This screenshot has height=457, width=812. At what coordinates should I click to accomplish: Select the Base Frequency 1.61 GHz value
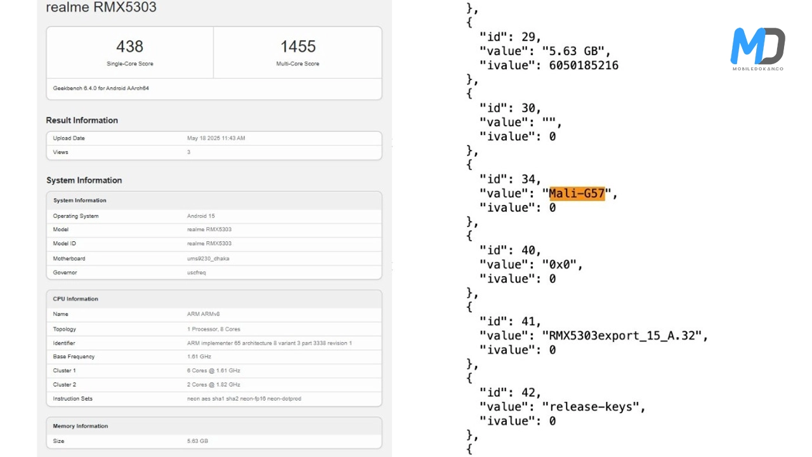point(199,357)
